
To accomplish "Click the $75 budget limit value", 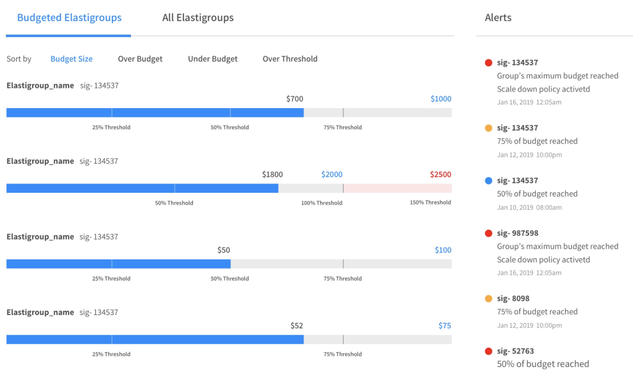I will click(x=444, y=326).
